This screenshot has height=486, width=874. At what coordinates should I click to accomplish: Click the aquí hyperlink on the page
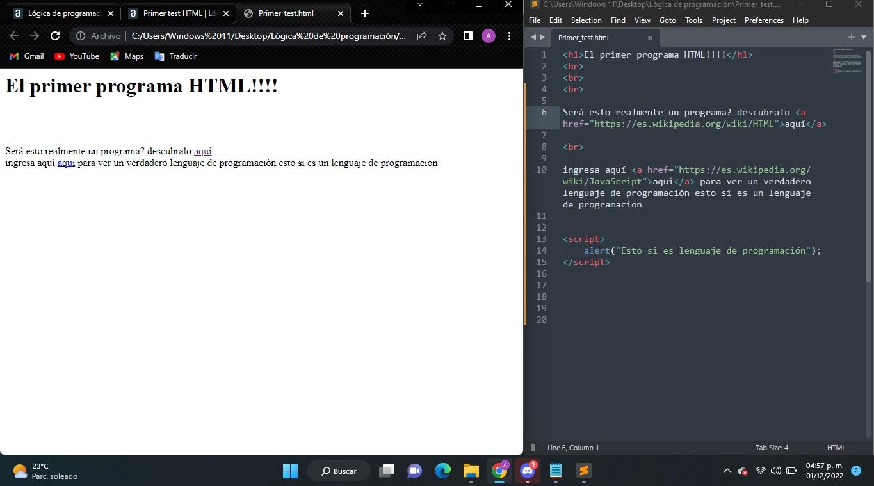click(x=202, y=151)
